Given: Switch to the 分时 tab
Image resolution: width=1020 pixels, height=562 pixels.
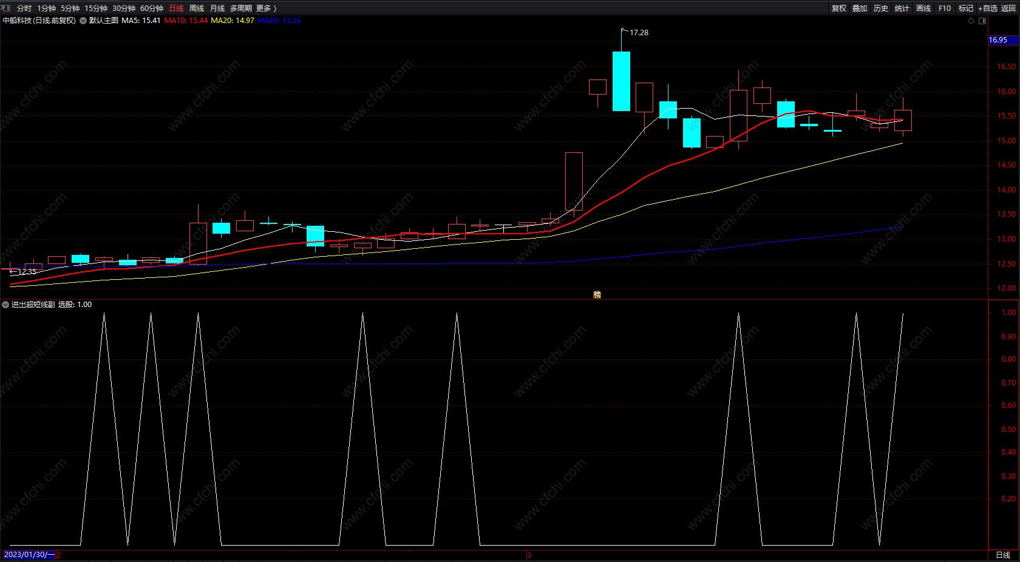Looking at the screenshot, I should (24, 8).
